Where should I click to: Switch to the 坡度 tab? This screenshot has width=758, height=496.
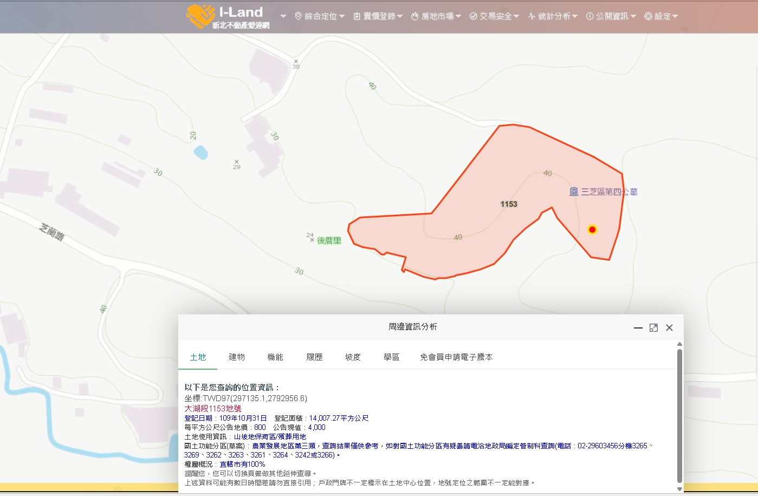pyautogui.click(x=352, y=357)
